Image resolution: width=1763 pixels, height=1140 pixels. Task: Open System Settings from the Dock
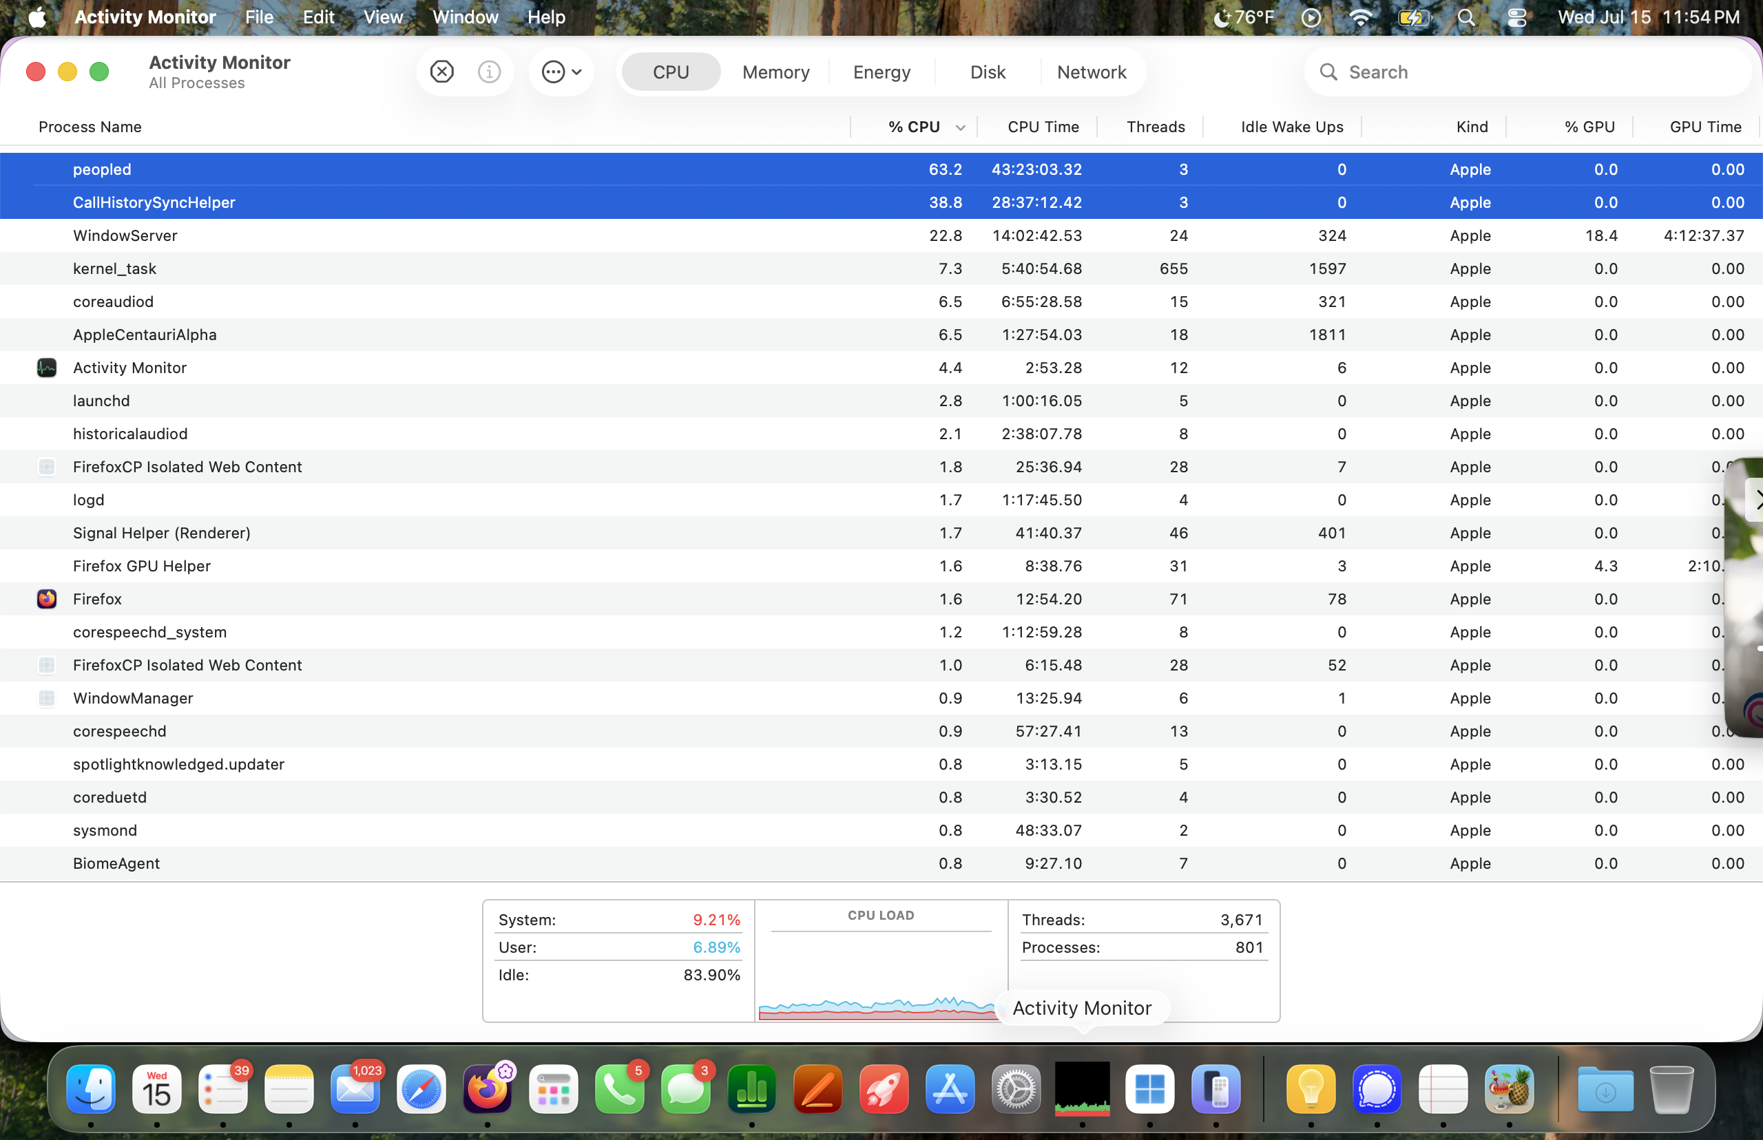click(1016, 1088)
